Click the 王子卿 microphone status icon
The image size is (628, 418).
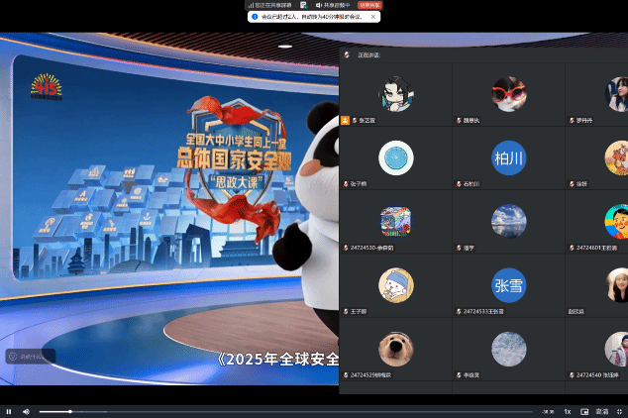[345, 311]
